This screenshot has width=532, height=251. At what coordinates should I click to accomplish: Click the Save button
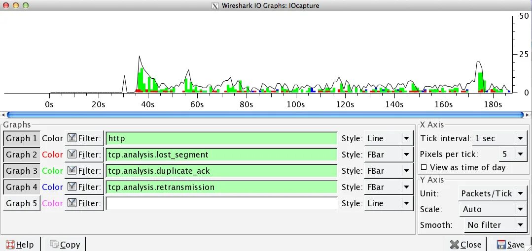tap(510, 245)
